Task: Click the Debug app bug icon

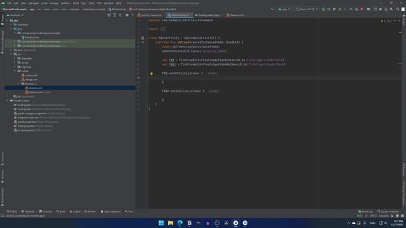Action: click(x=340, y=9)
